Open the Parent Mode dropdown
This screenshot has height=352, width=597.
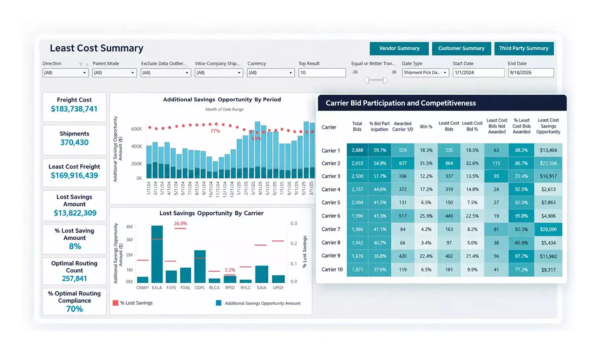point(114,73)
